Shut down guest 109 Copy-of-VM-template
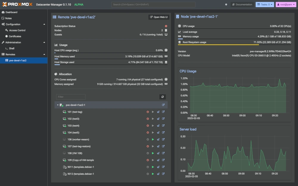 [148, 160]
